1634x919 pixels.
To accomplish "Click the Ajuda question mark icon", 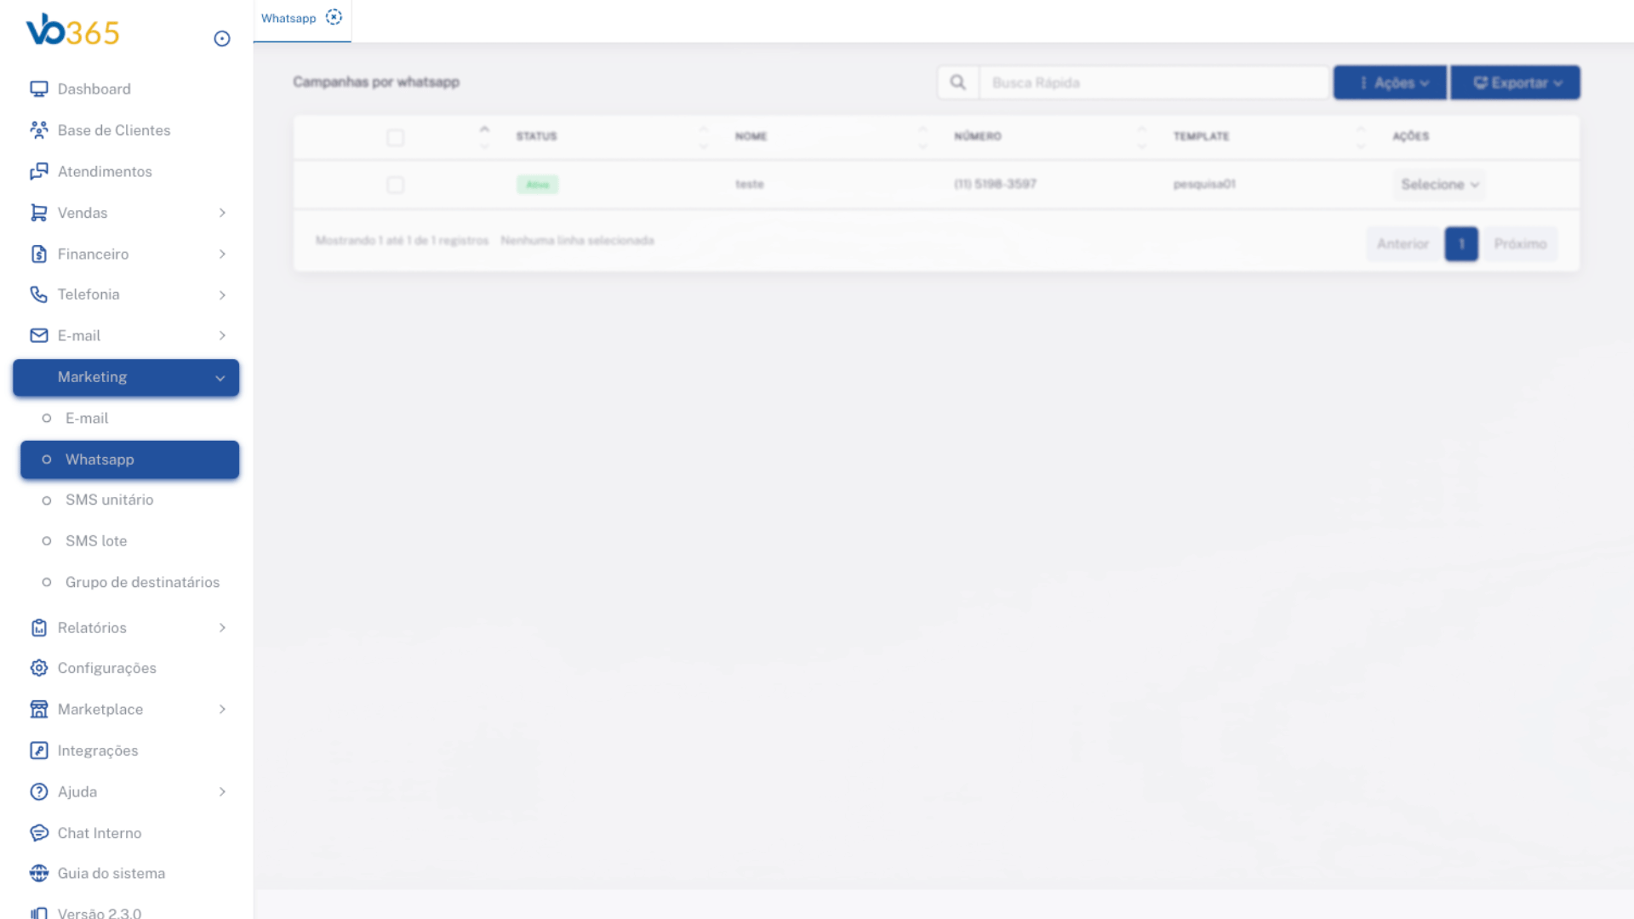I will [x=39, y=791].
